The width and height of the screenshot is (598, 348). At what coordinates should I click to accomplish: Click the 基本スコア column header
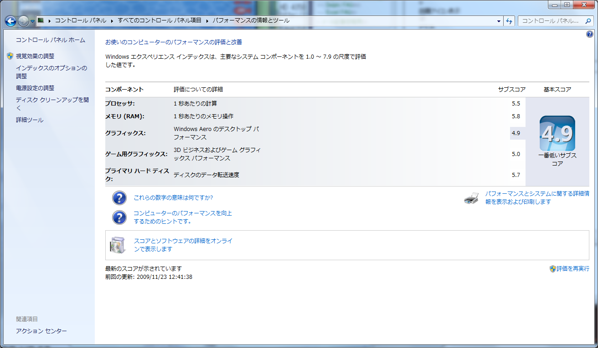coord(557,90)
